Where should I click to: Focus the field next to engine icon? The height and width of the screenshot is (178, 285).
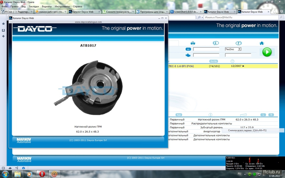click(x=206, y=55)
